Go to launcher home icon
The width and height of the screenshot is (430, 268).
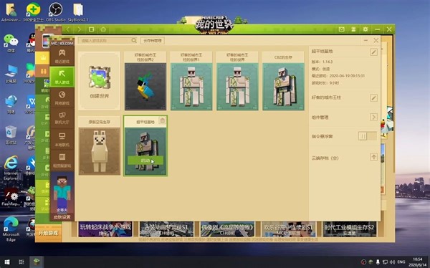click(x=103, y=29)
